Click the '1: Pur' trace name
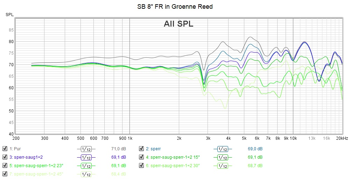Screen dimensions: 350x179 point(16,149)
